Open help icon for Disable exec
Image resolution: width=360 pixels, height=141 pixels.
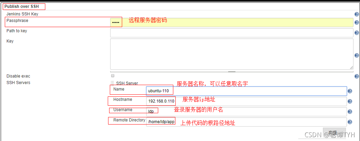point(357,76)
